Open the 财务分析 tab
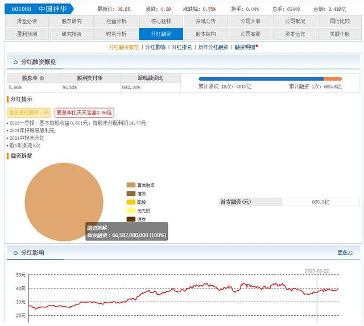Image resolution: width=364 pixels, height=326 pixels. [116, 34]
